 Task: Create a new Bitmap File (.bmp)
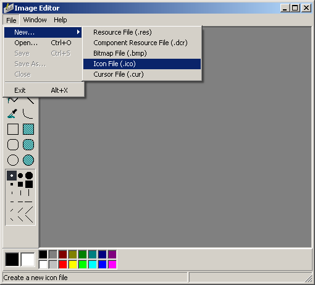click(142, 53)
